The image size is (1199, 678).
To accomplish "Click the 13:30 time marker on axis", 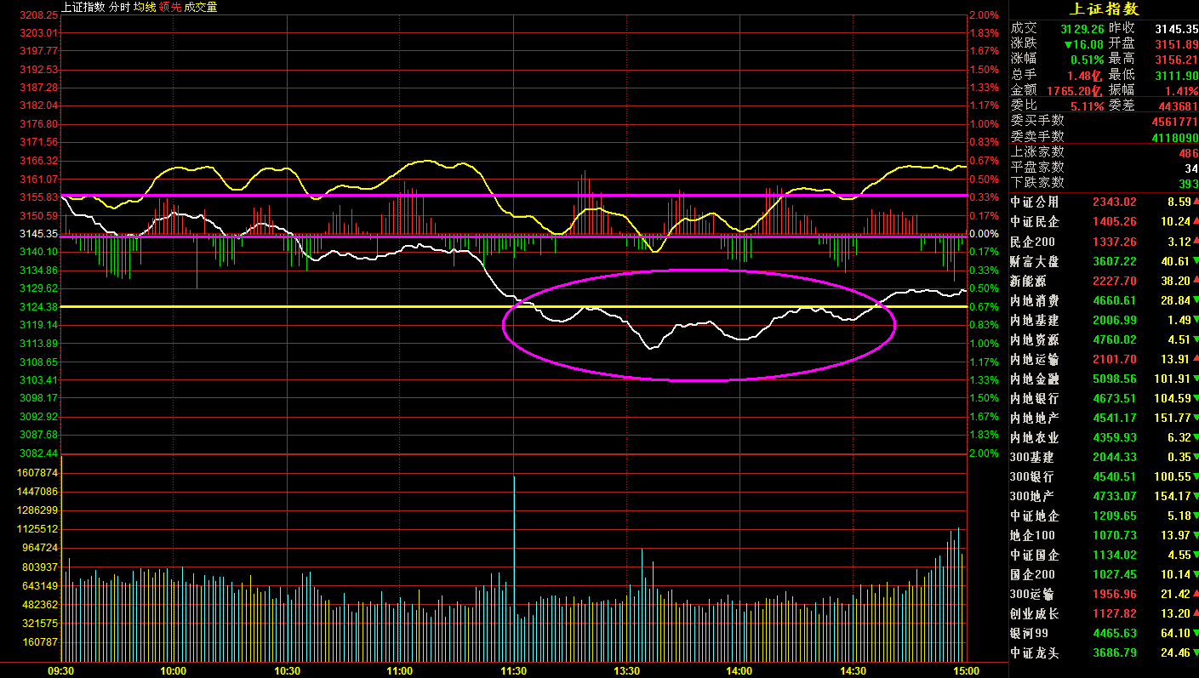I will (627, 670).
